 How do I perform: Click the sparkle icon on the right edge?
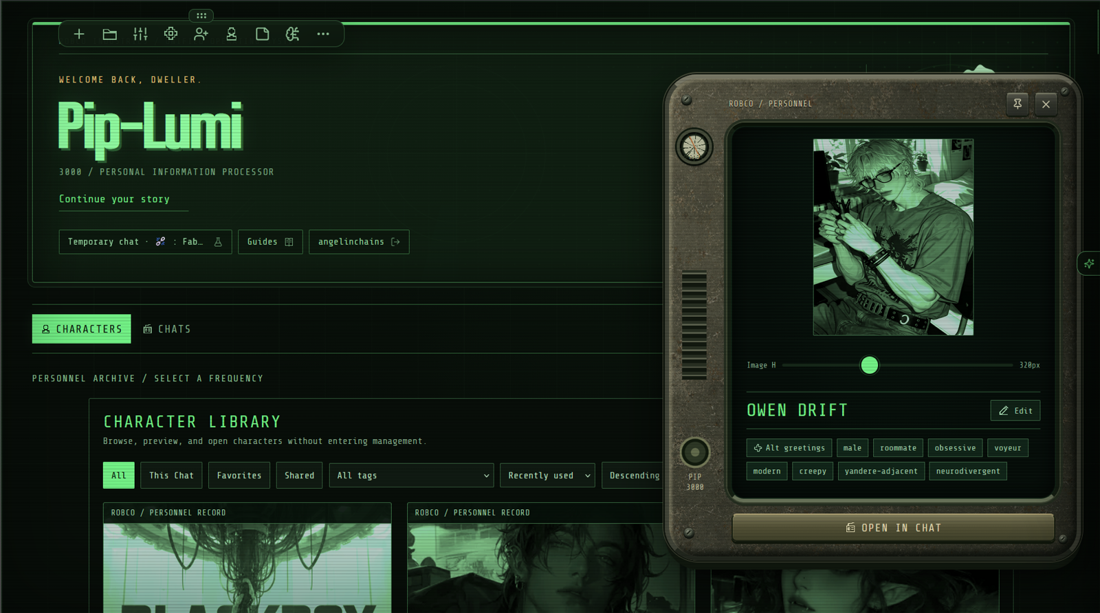1089,263
